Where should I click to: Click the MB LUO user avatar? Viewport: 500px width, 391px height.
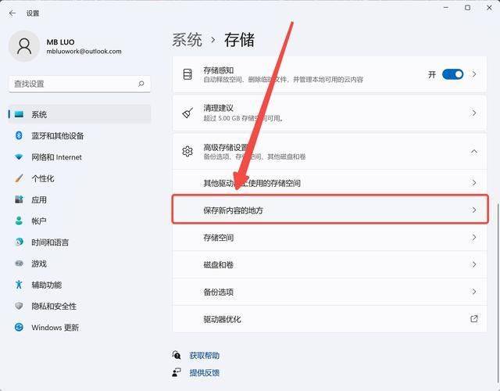point(24,46)
